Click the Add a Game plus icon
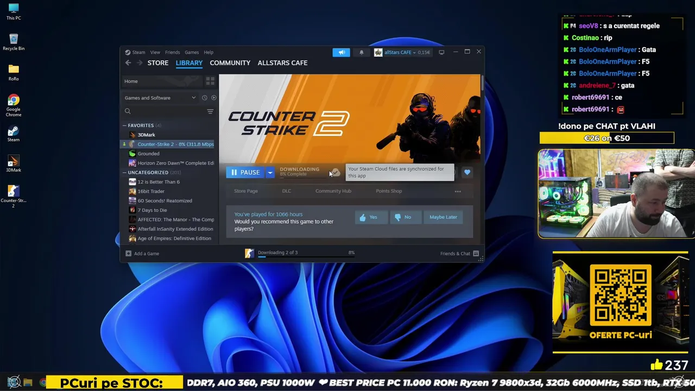The width and height of the screenshot is (695, 391). 129,254
